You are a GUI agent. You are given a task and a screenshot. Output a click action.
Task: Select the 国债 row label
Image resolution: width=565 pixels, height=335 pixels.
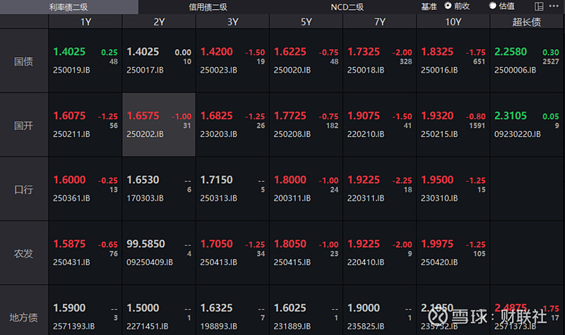click(x=24, y=61)
